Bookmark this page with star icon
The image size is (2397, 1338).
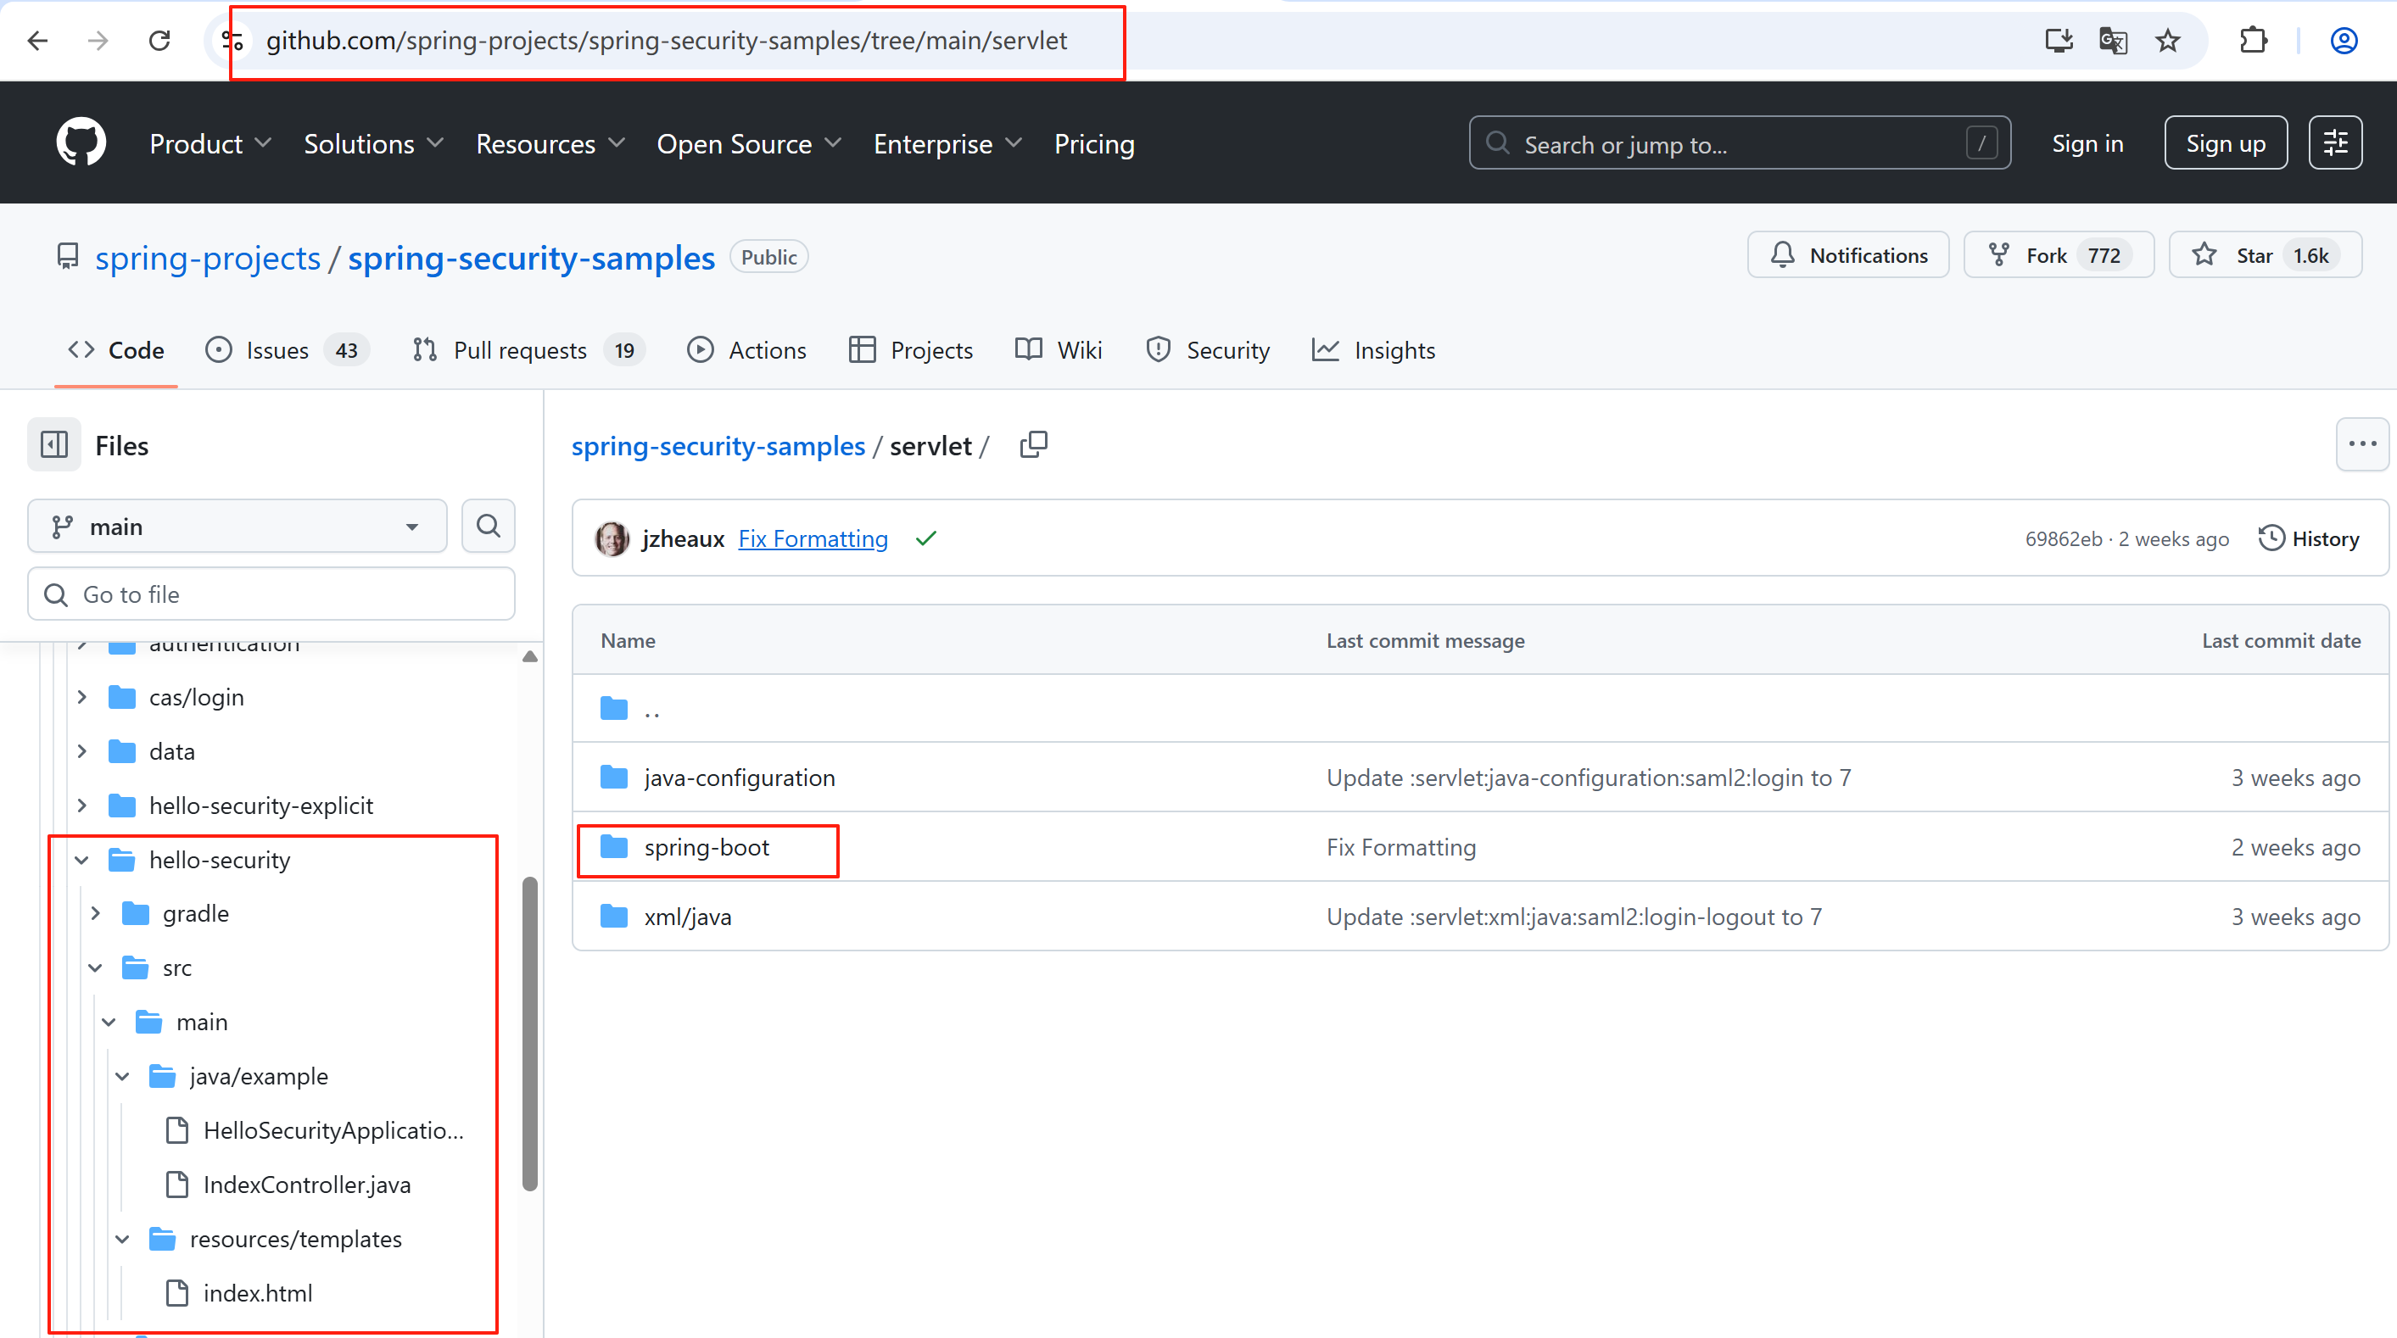point(2168,41)
